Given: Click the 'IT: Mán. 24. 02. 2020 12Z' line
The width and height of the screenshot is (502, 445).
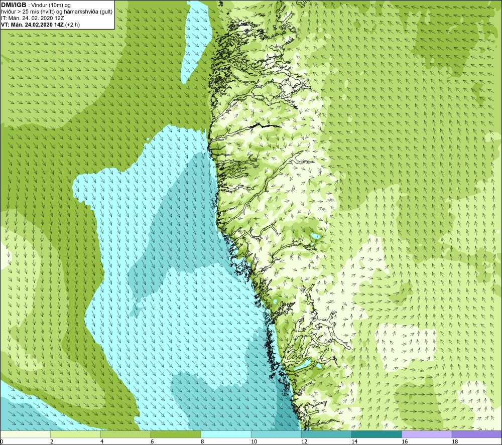Looking at the screenshot, I should click(32, 18).
